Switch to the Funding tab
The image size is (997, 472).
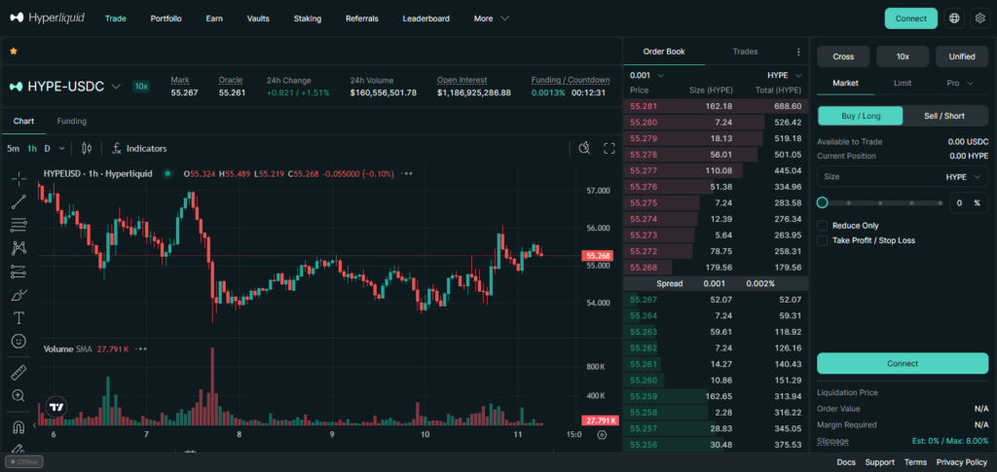pyautogui.click(x=72, y=121)
